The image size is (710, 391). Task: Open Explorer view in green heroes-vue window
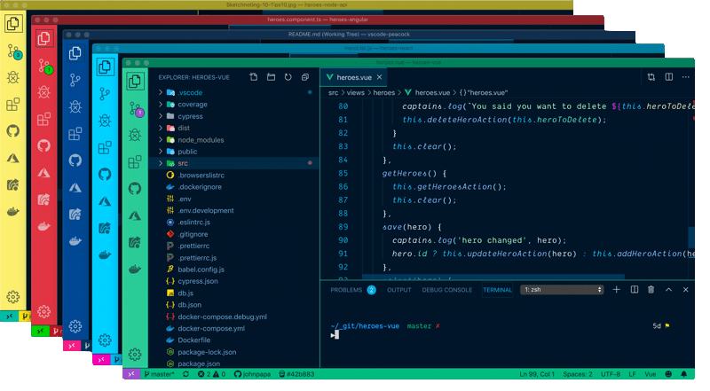[x=135, y=82]
